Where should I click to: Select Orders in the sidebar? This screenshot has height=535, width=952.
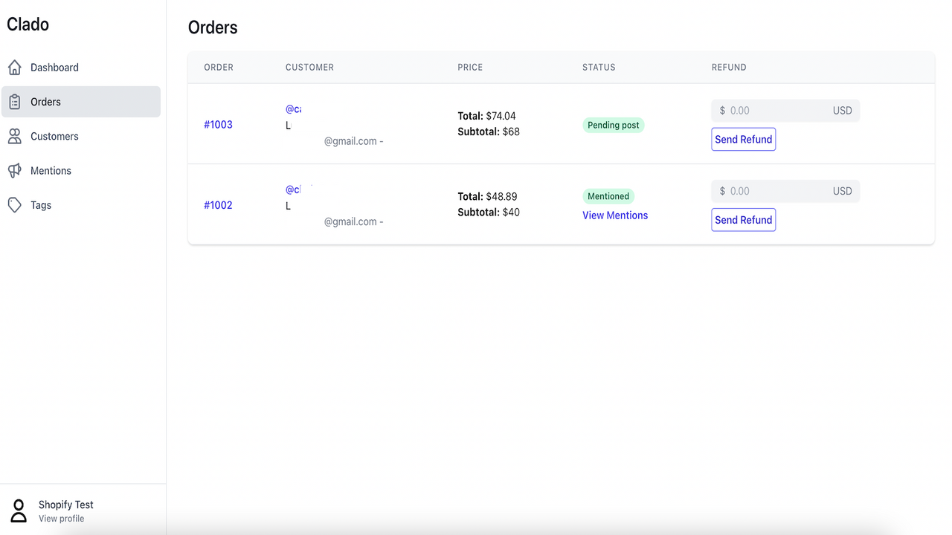point(80,102)
